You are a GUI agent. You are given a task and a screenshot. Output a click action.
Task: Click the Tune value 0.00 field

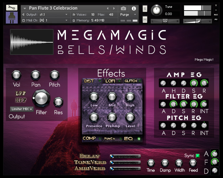pos(168,14)
